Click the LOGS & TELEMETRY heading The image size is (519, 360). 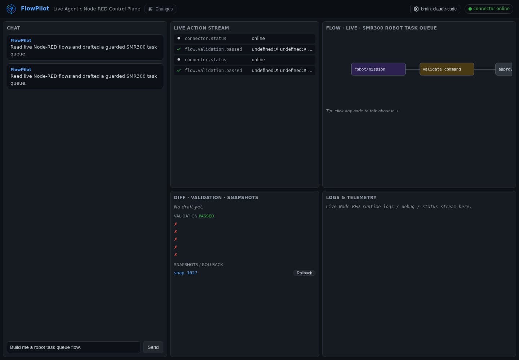(351, 198)
